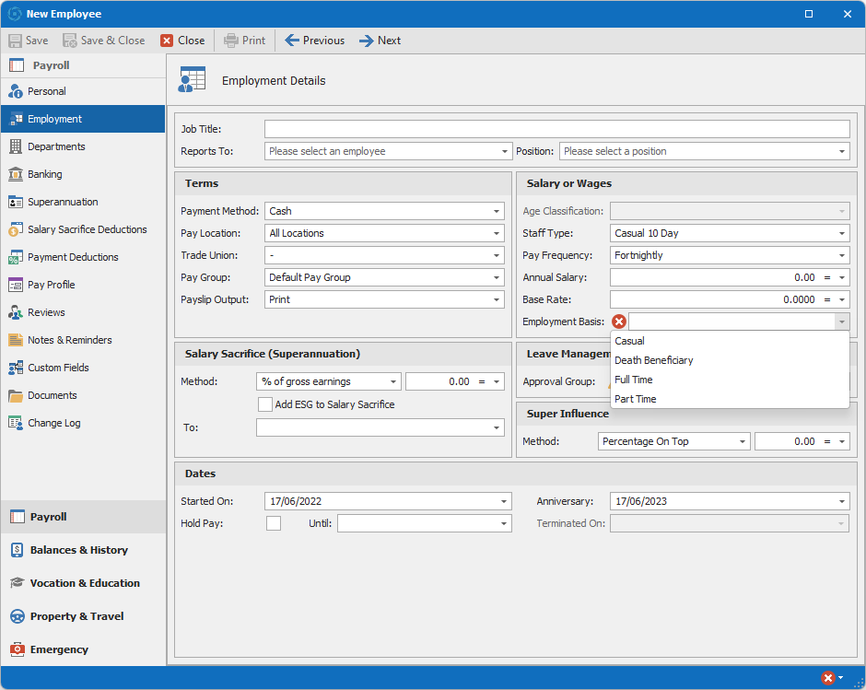Open the Started On date picker
Image resolution: width=866 pixels, height=690 pixels.
point(504,501)
